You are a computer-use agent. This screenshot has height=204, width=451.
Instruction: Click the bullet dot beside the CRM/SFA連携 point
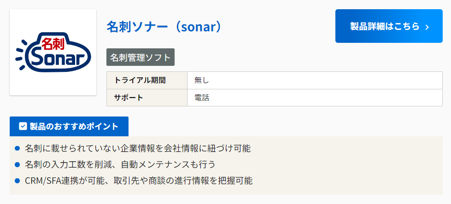pos(17,181)
